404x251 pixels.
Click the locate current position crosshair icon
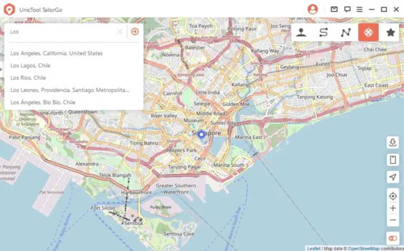tap(392, 196)
